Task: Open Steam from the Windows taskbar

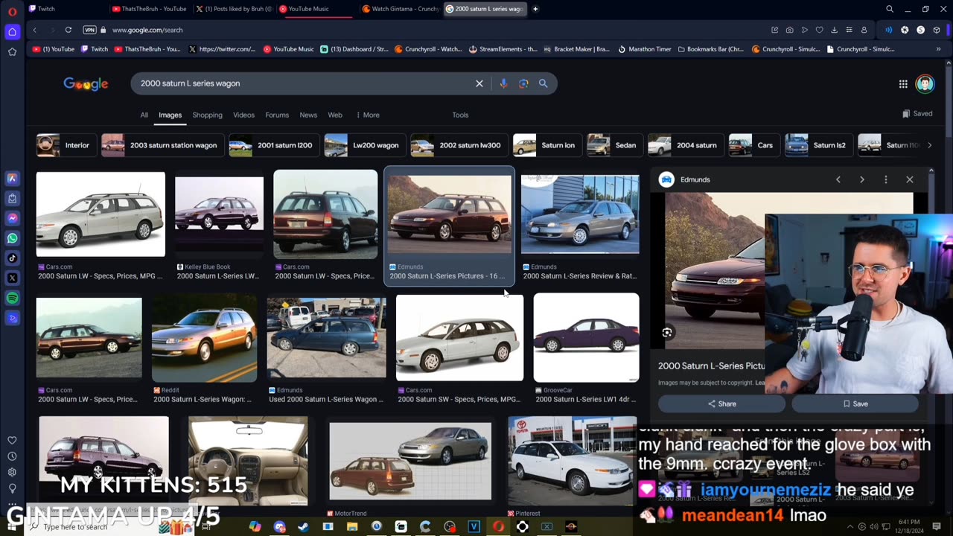Action: coord(303,526)
